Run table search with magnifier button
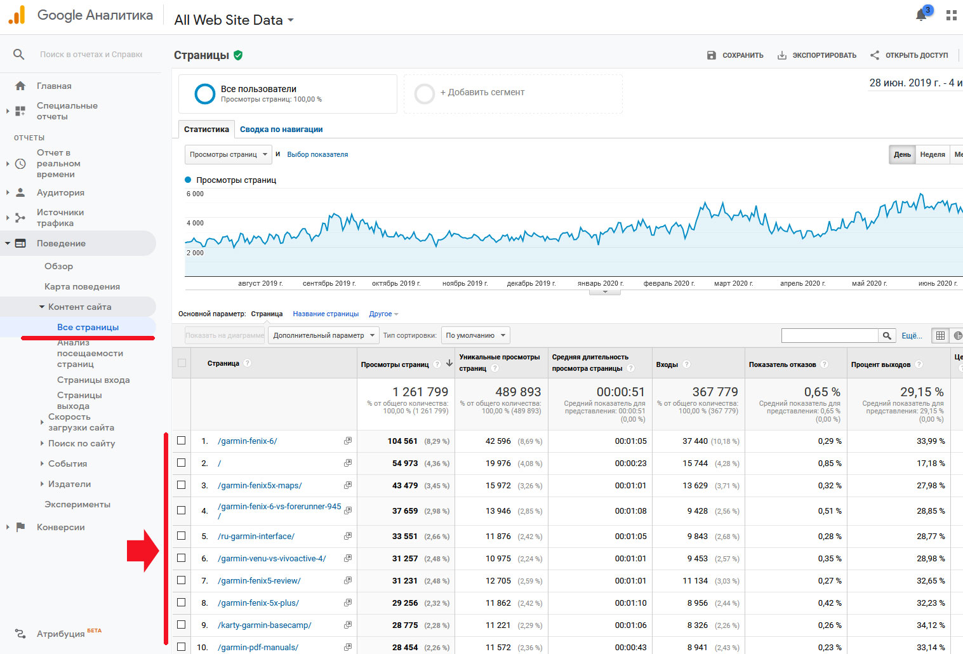The image size is (963, 654). click(x=886, y=335)
